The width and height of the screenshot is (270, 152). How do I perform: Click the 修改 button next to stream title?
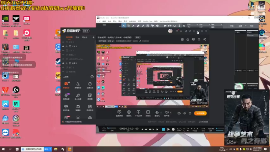(138, 37)
